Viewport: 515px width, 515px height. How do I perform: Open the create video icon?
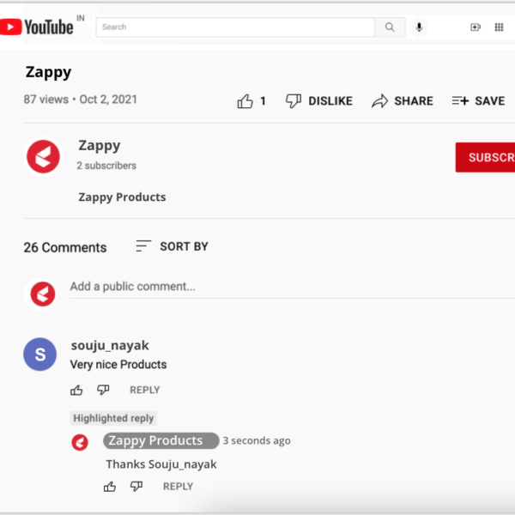476,27
